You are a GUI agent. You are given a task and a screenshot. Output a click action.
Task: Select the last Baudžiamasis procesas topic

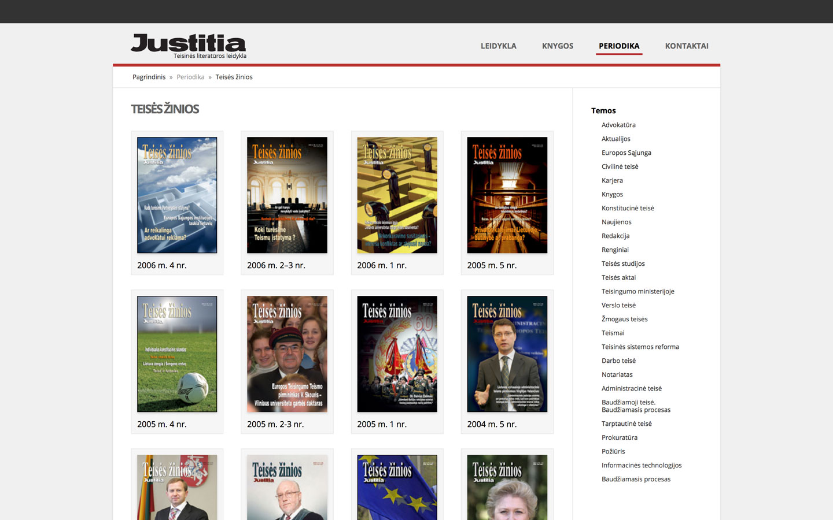(x=636, y=479)
